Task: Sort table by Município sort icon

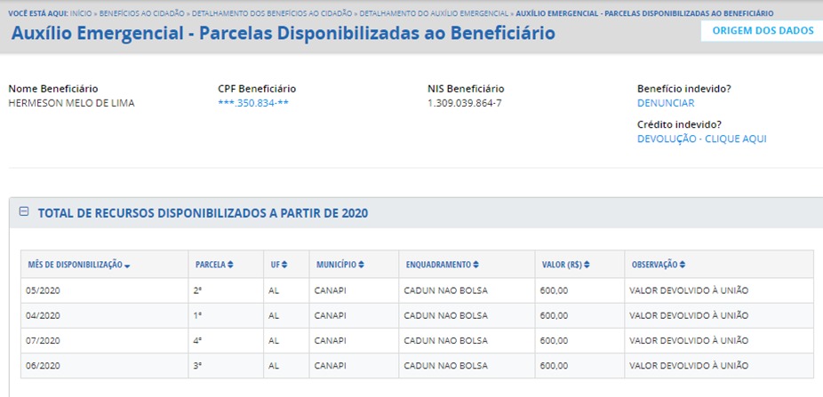Action: pos(361,265)
